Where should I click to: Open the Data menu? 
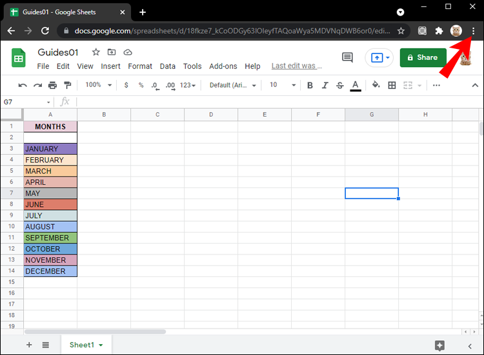(x=168, y=66)
